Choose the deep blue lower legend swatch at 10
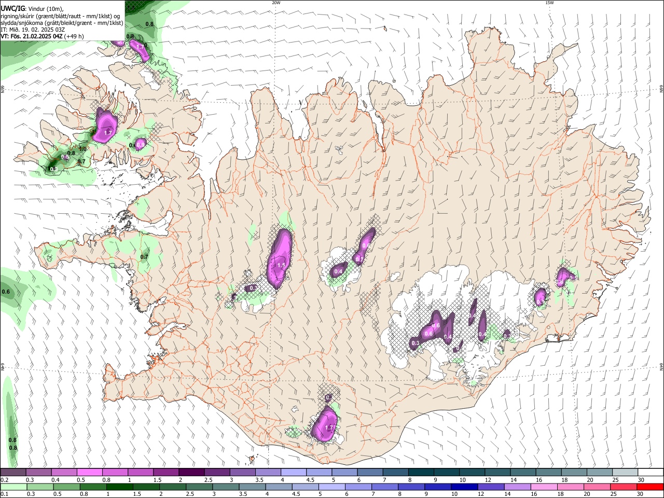 (464, 487)
